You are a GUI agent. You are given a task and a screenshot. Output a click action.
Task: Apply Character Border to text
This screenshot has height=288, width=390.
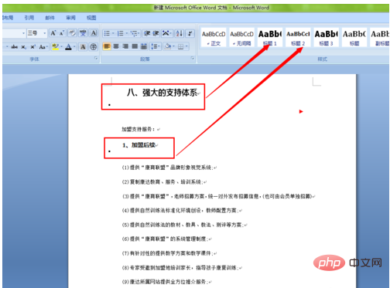coord(94,33)
